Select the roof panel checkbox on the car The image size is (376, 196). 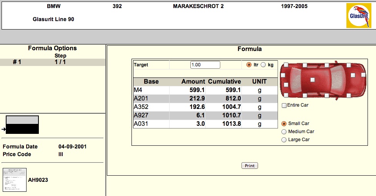(x=313, y=80)
